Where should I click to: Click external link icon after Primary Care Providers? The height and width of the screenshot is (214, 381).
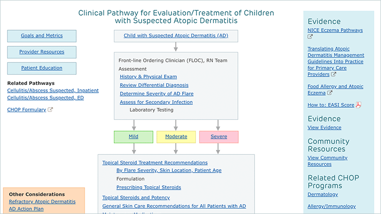(334, 74)
